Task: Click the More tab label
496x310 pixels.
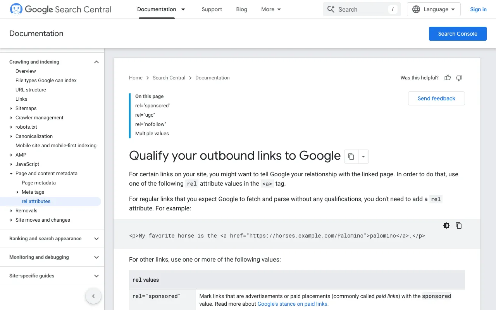Action: [x=268, y=9]
